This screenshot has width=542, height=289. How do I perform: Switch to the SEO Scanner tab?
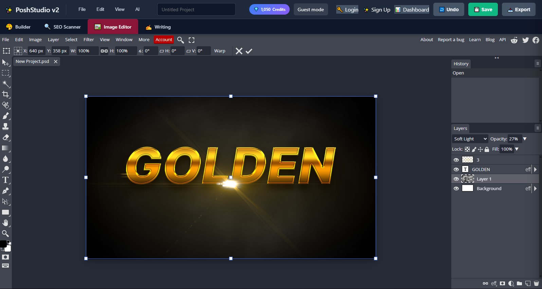[x=62, y=27]
